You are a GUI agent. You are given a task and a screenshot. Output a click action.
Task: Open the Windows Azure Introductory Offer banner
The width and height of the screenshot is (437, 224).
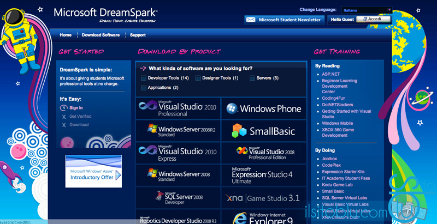(93, 171)
